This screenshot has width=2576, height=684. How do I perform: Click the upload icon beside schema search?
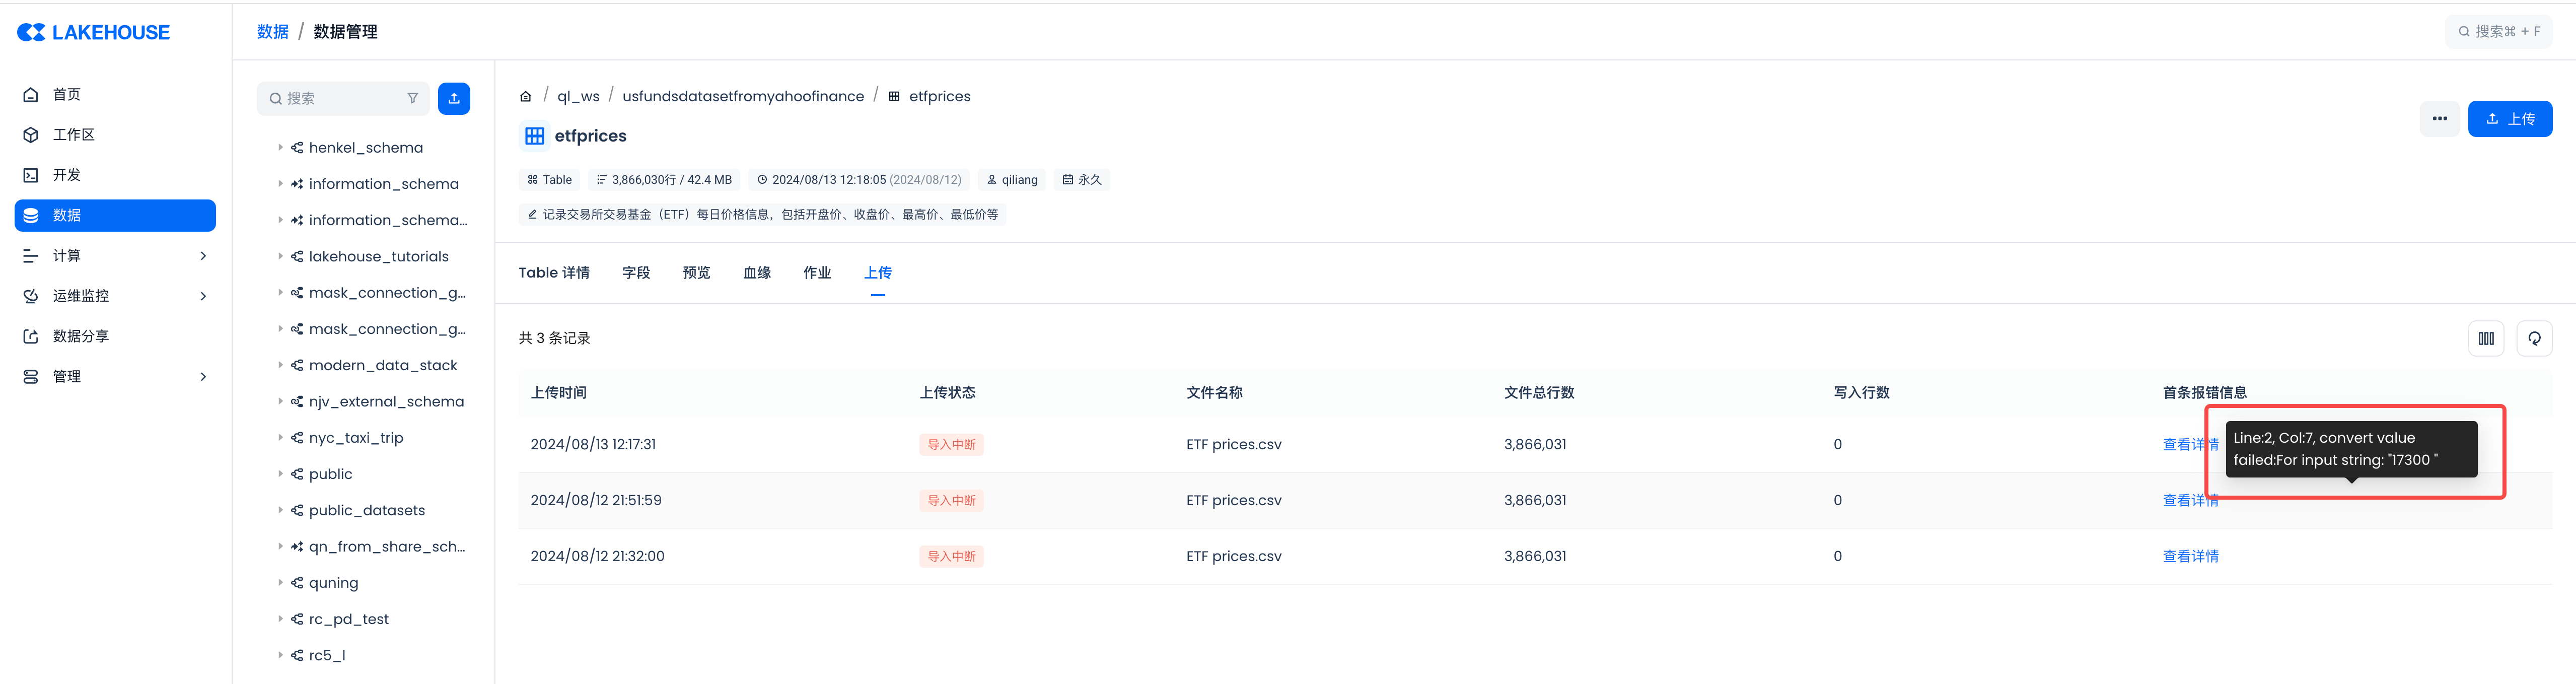coord(454,98)
